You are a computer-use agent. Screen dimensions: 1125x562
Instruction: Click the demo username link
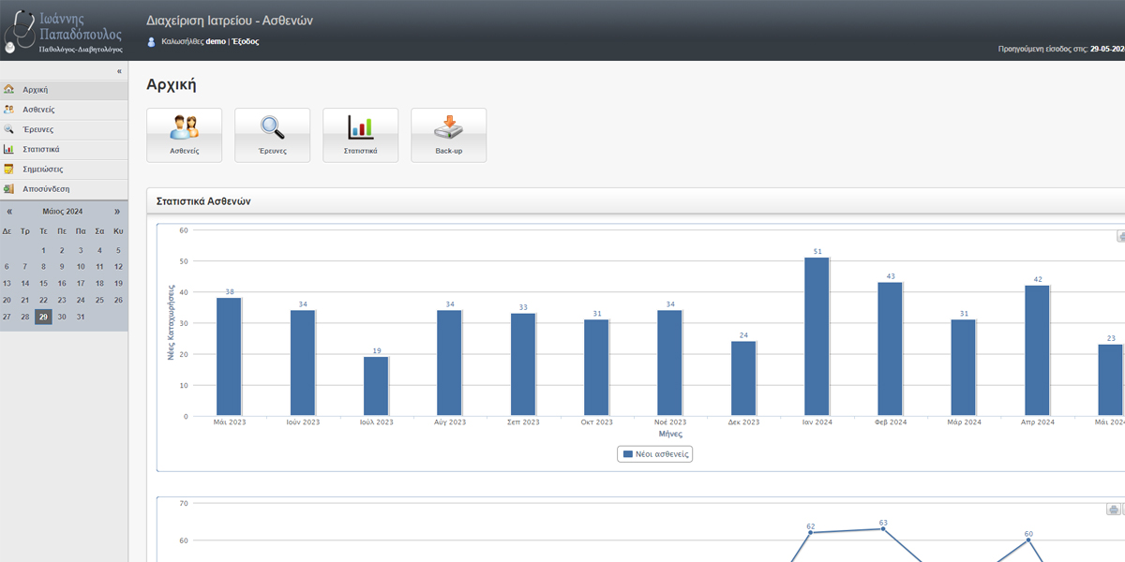point(216,41)
